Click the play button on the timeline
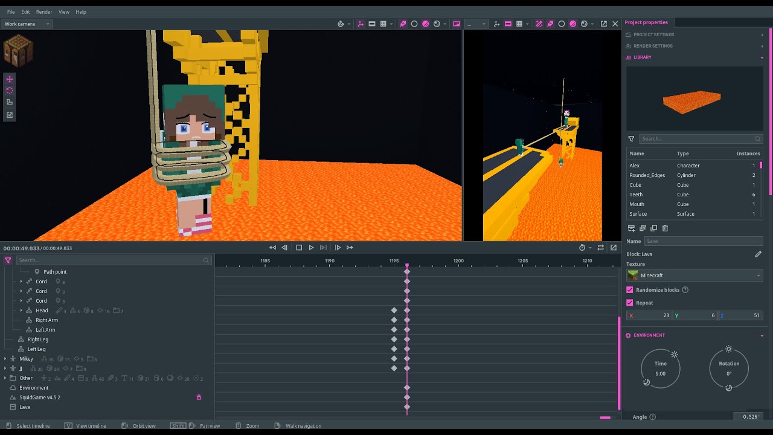773x435 pixels. [311, 248]
